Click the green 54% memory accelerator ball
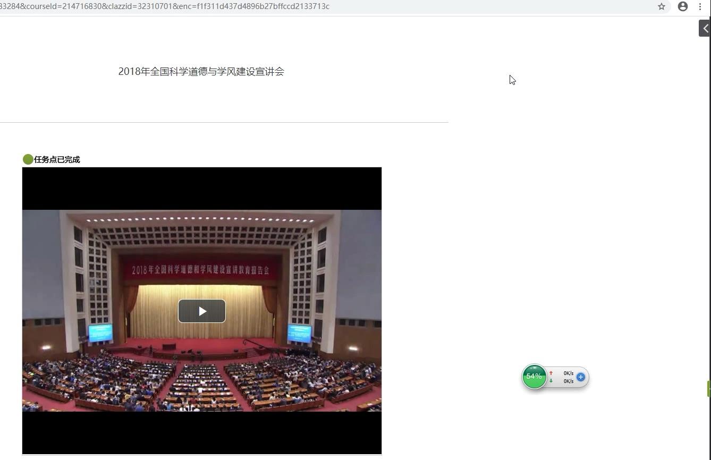The image size is (711, 460). pyautogui.click(x=534, y=377)
